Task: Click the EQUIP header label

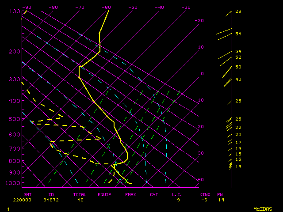Action: pos(105,194)
